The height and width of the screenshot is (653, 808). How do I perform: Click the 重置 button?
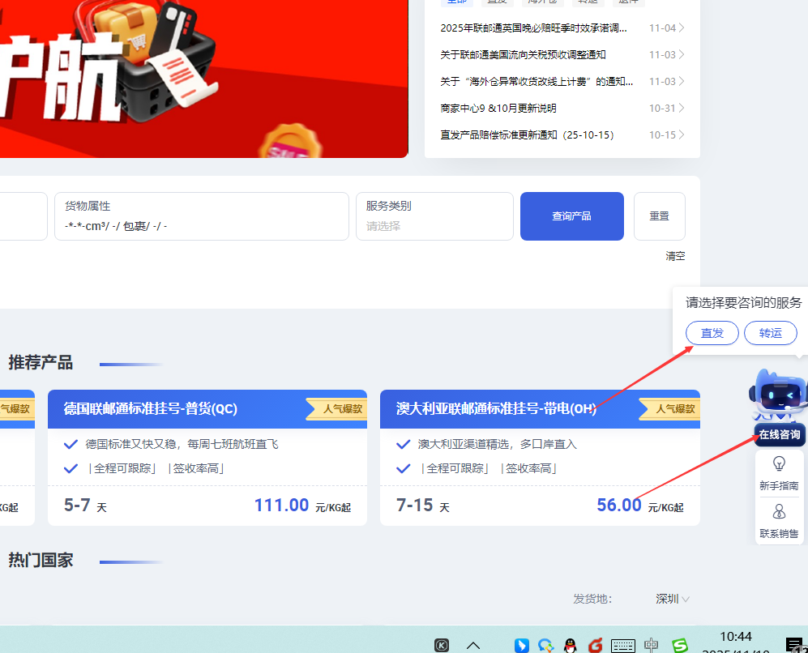pyautogui.click(x=659, y=216)
